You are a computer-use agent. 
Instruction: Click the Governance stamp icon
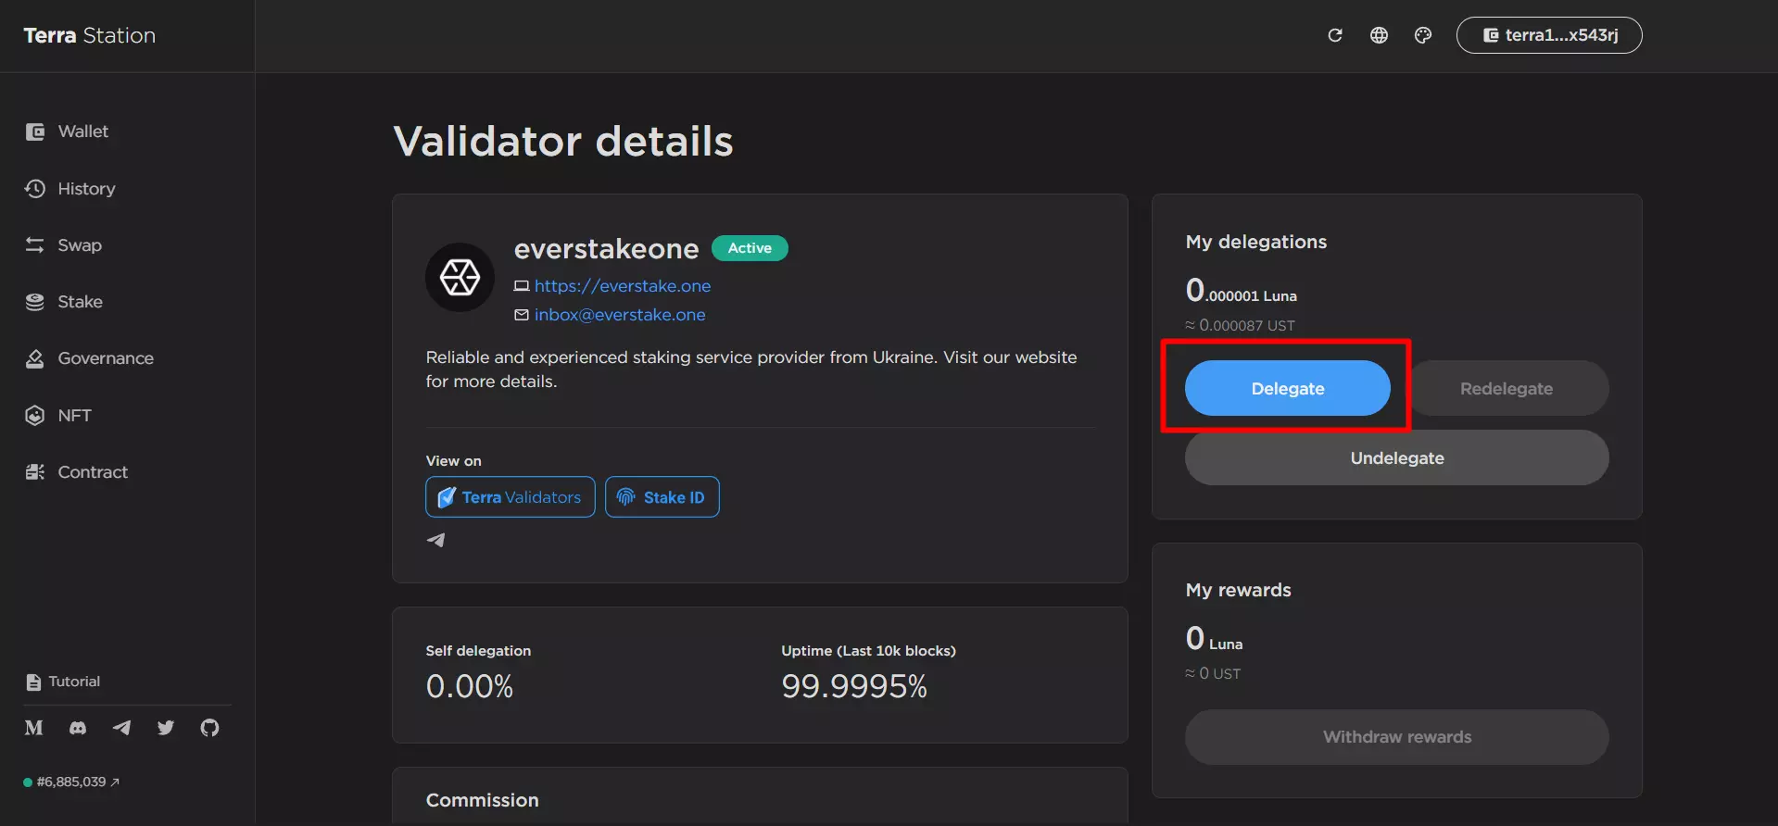coord(35,358)
